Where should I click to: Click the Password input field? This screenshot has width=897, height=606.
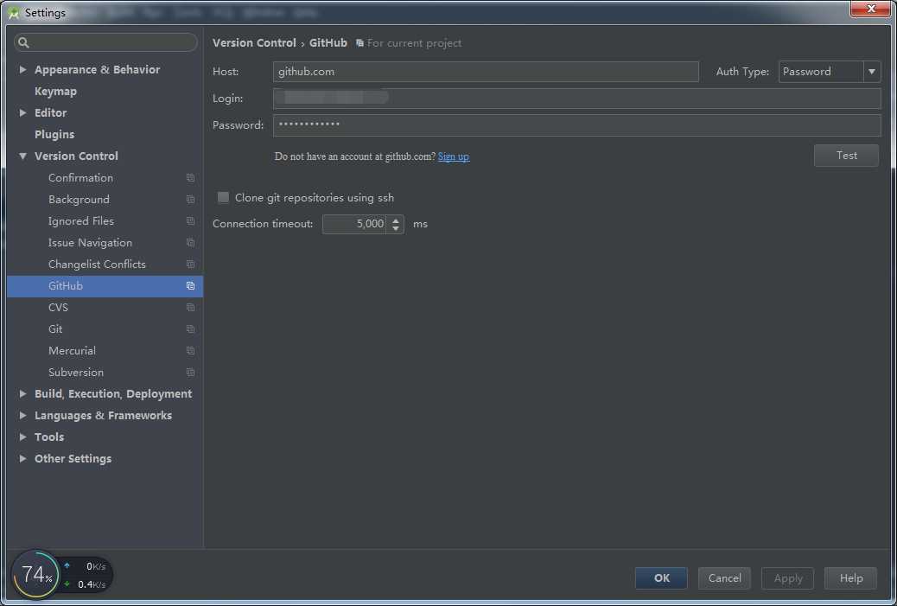click(576, 125)
